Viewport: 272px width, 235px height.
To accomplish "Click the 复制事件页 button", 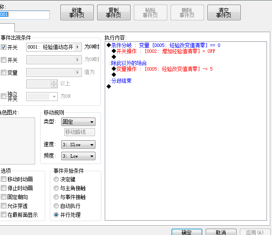I will click(114, 13).
